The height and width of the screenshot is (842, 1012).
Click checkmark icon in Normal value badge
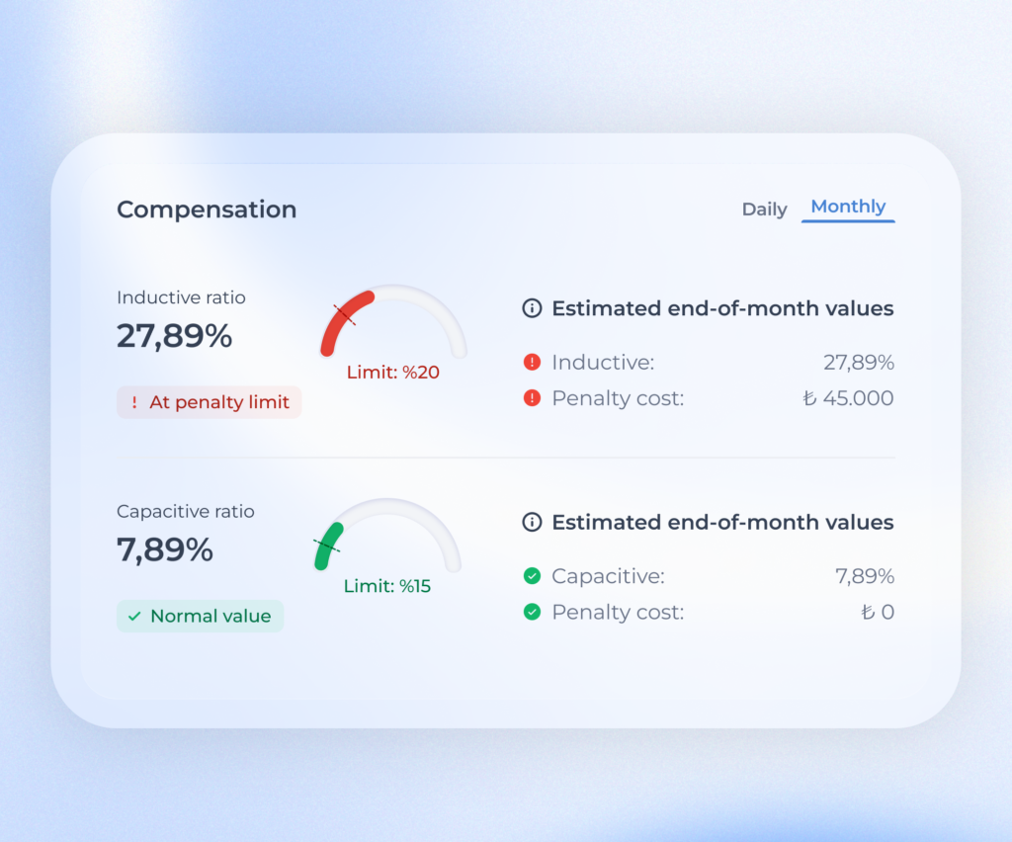(x=134, y=616)
